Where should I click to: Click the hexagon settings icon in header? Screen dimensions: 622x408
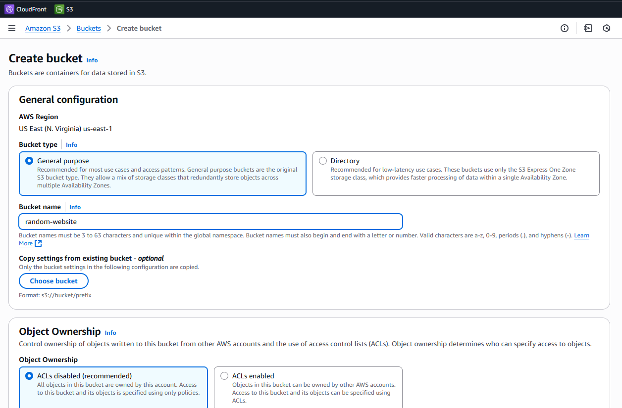click(607, 29)
